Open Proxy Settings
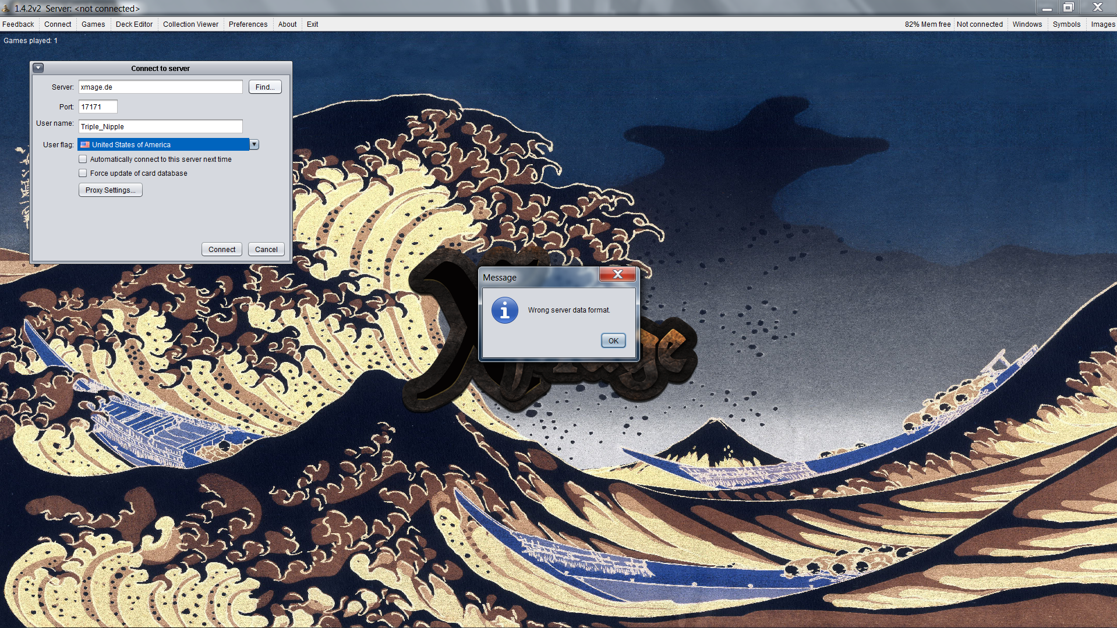Viewport: 1117px width, 628px height. pyautogui.click(x=110, y=190)
